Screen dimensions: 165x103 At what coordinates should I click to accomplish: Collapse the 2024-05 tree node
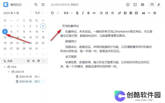[9, 72]
